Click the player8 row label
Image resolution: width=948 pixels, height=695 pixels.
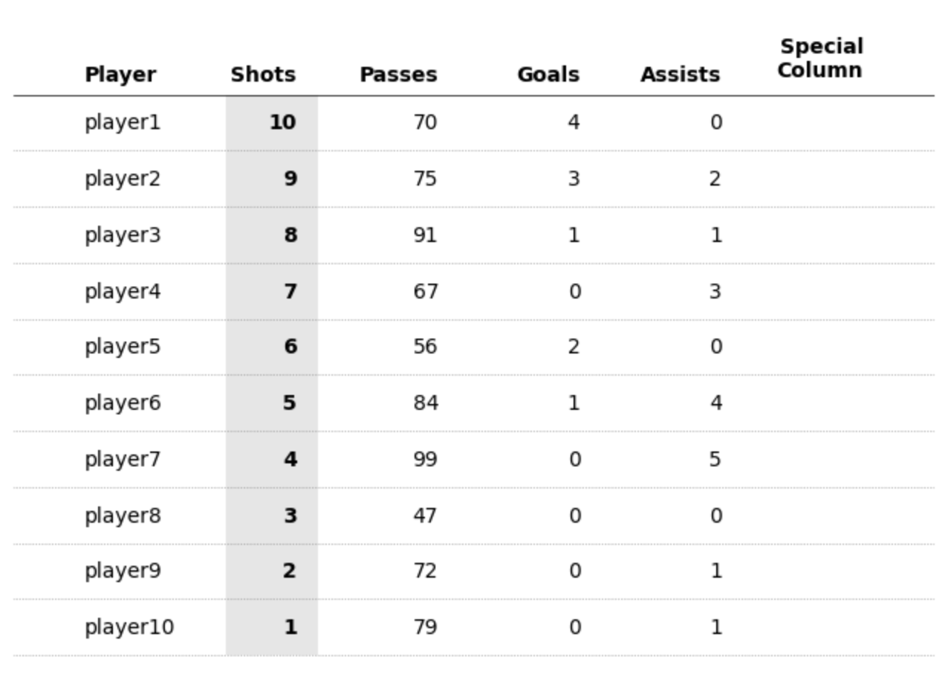click(x=123, y=516)
